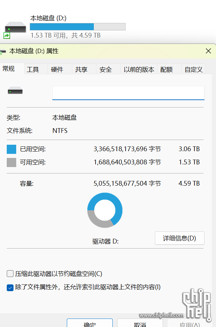
Task: Click the 应用(A) button
Action: tap(190, 323)
